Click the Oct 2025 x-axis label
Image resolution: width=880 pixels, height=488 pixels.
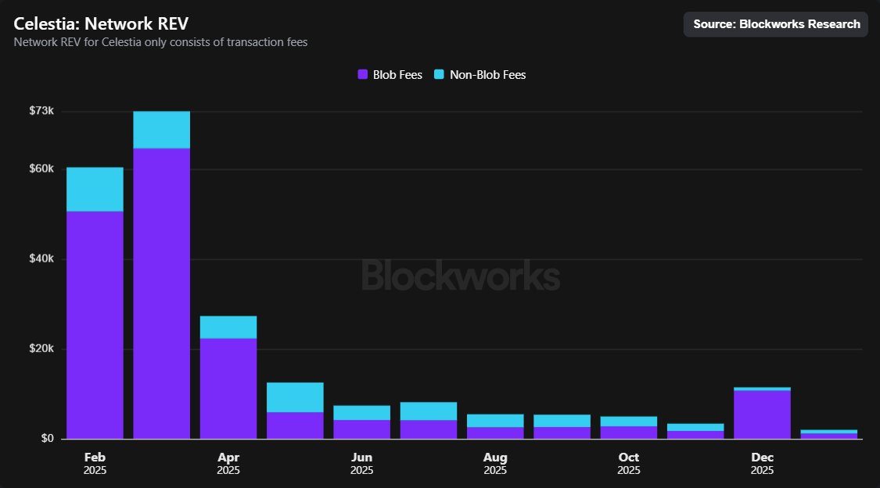pyautogui.click(x=629, y=463)
